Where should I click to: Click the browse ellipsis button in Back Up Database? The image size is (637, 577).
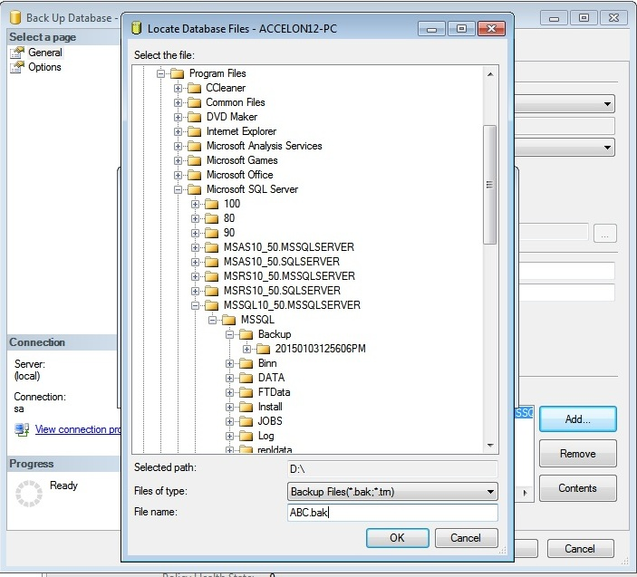pyautogui.click(x=605, y=234)
